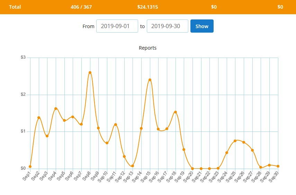Click the Sep25 data point
The width and height of the screenshot is (296, 195).
pos(235,141)
